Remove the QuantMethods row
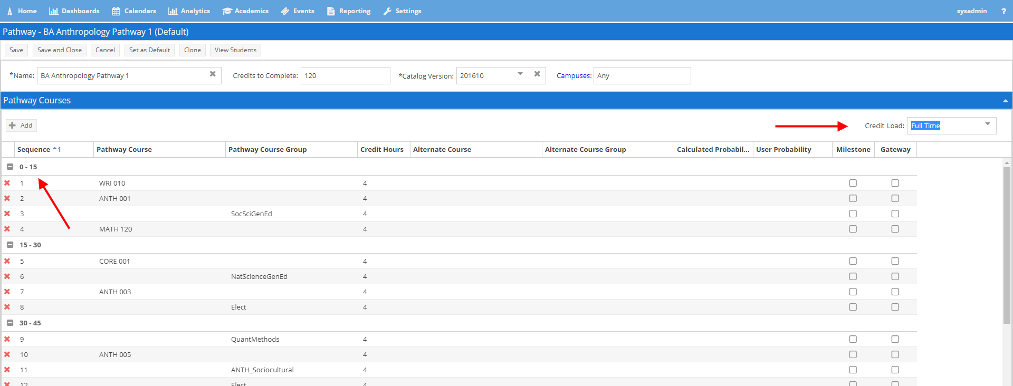 tap(7, 339)
